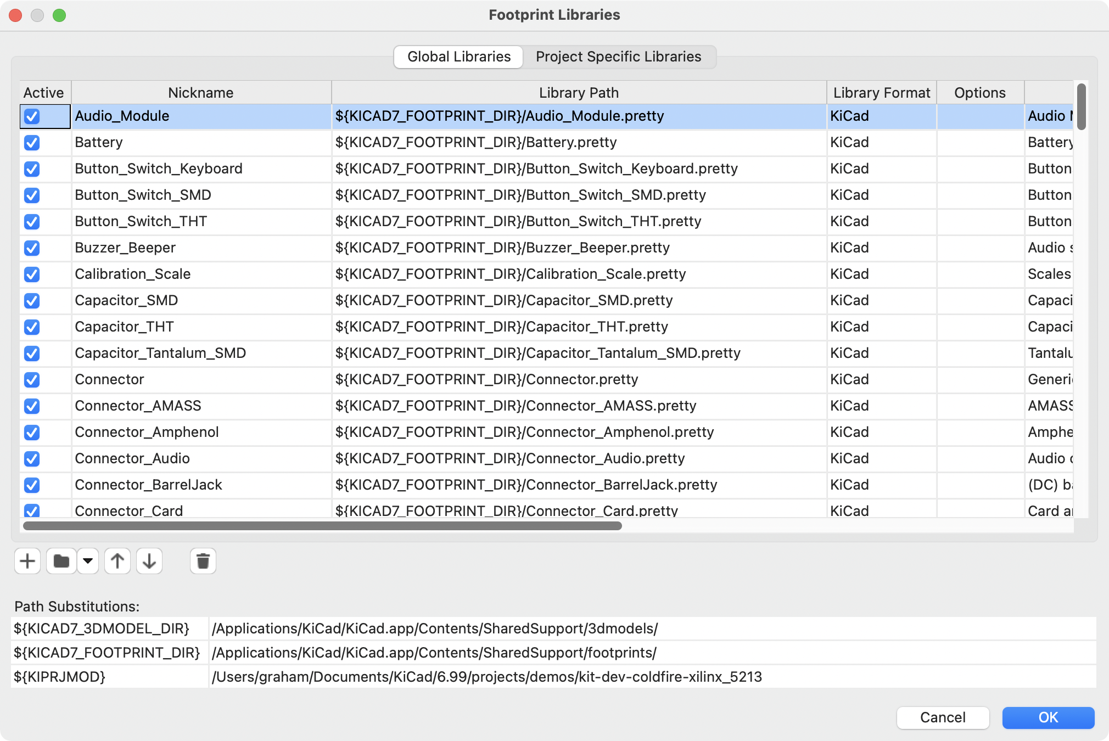Click the kit-dev-coldfire-xilinx_5213 project path
The width and height of the screenshot is (1109, 741).
tap(652, 677)
